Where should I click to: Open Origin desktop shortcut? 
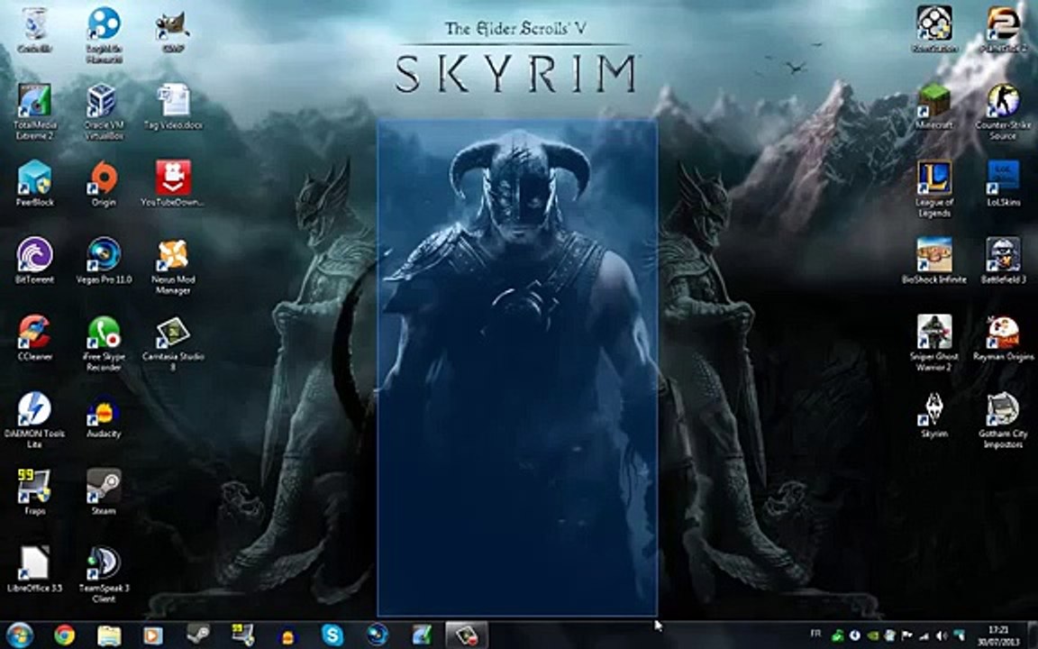click(x=104, y=183)
